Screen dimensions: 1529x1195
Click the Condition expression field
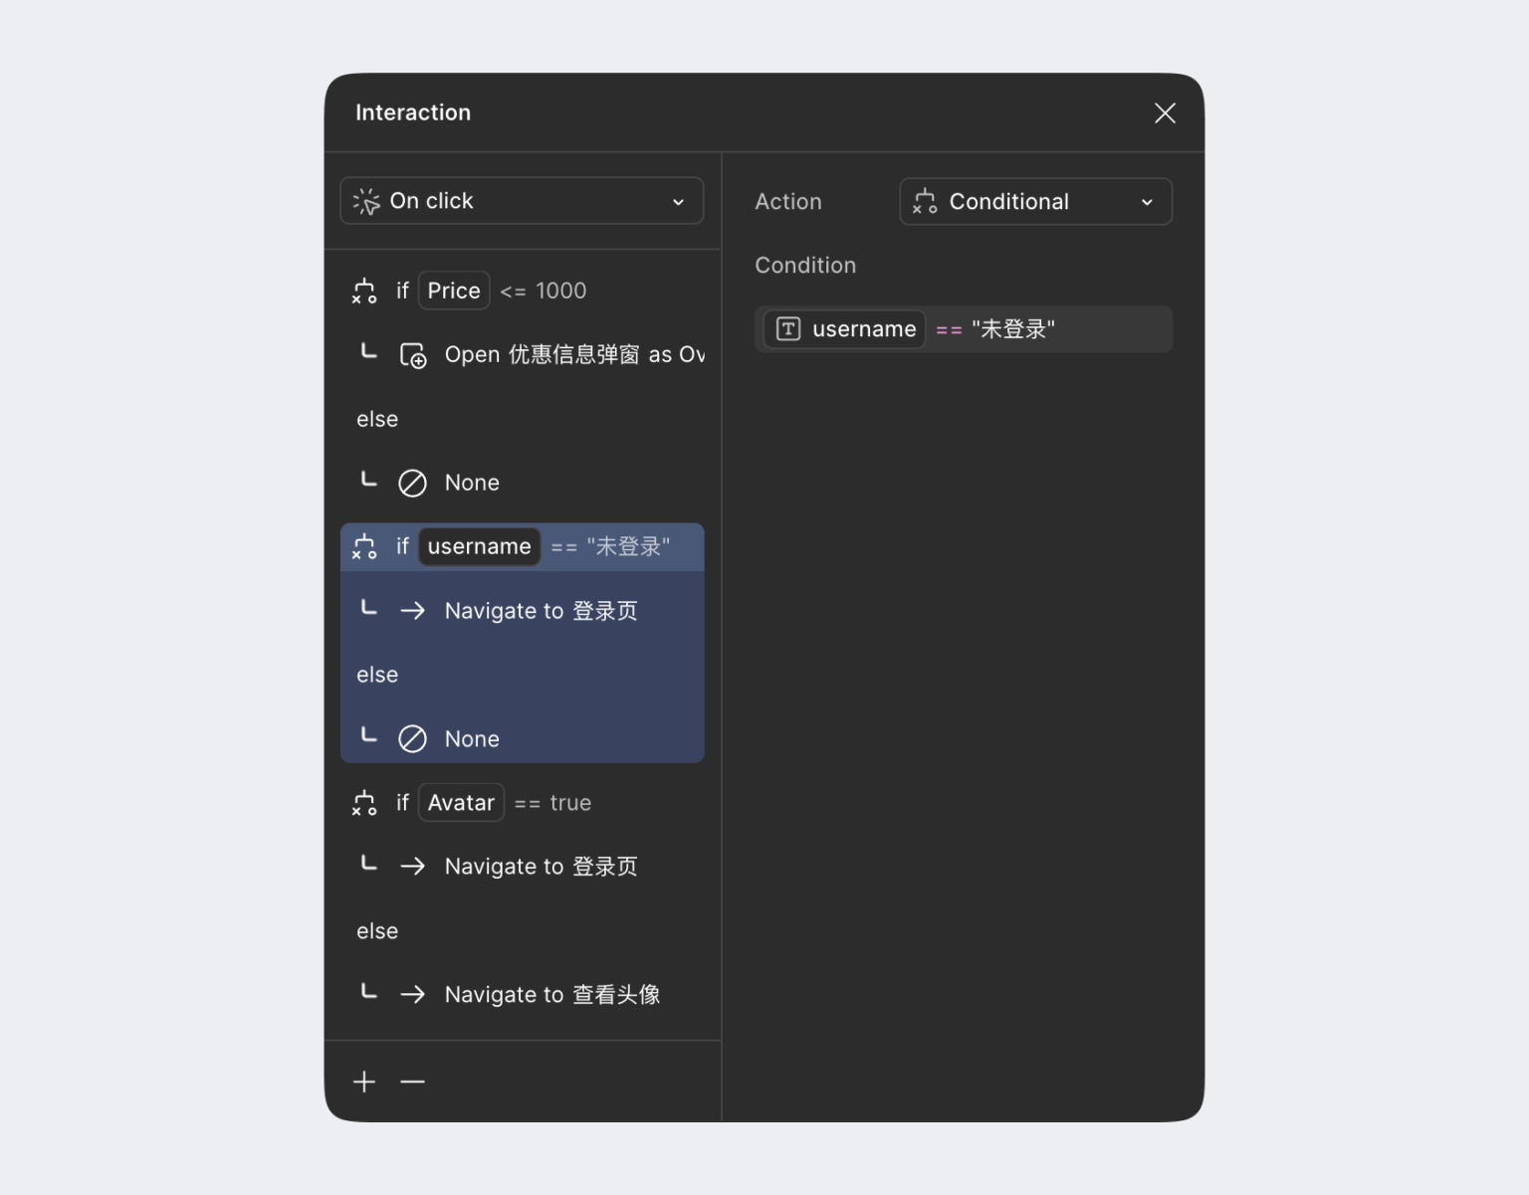coord(1105,329)
